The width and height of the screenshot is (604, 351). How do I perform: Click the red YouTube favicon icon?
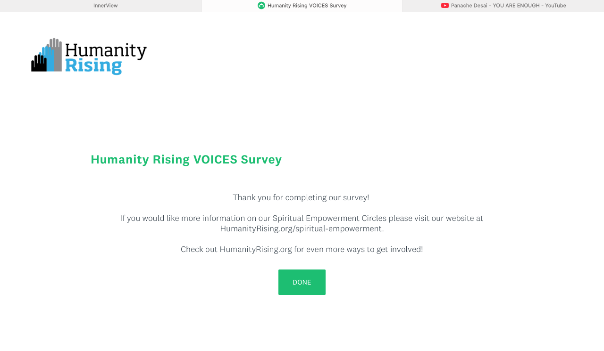coord(445,6)
